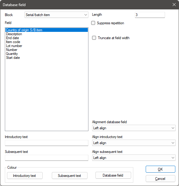Open Introductory text colour picker button
Viewport: 179px width, 186px height.
[25, 176]
